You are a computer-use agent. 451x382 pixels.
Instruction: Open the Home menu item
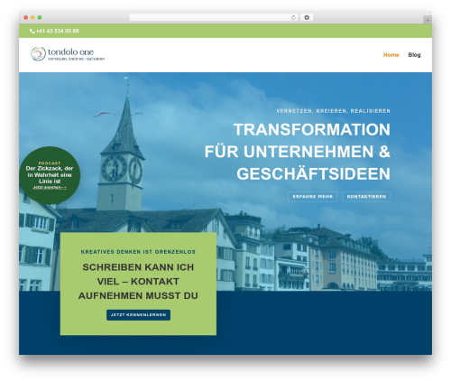click(x=391, y=55)
